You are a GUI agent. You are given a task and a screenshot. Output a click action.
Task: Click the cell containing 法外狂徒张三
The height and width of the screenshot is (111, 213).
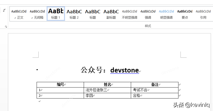108,90
